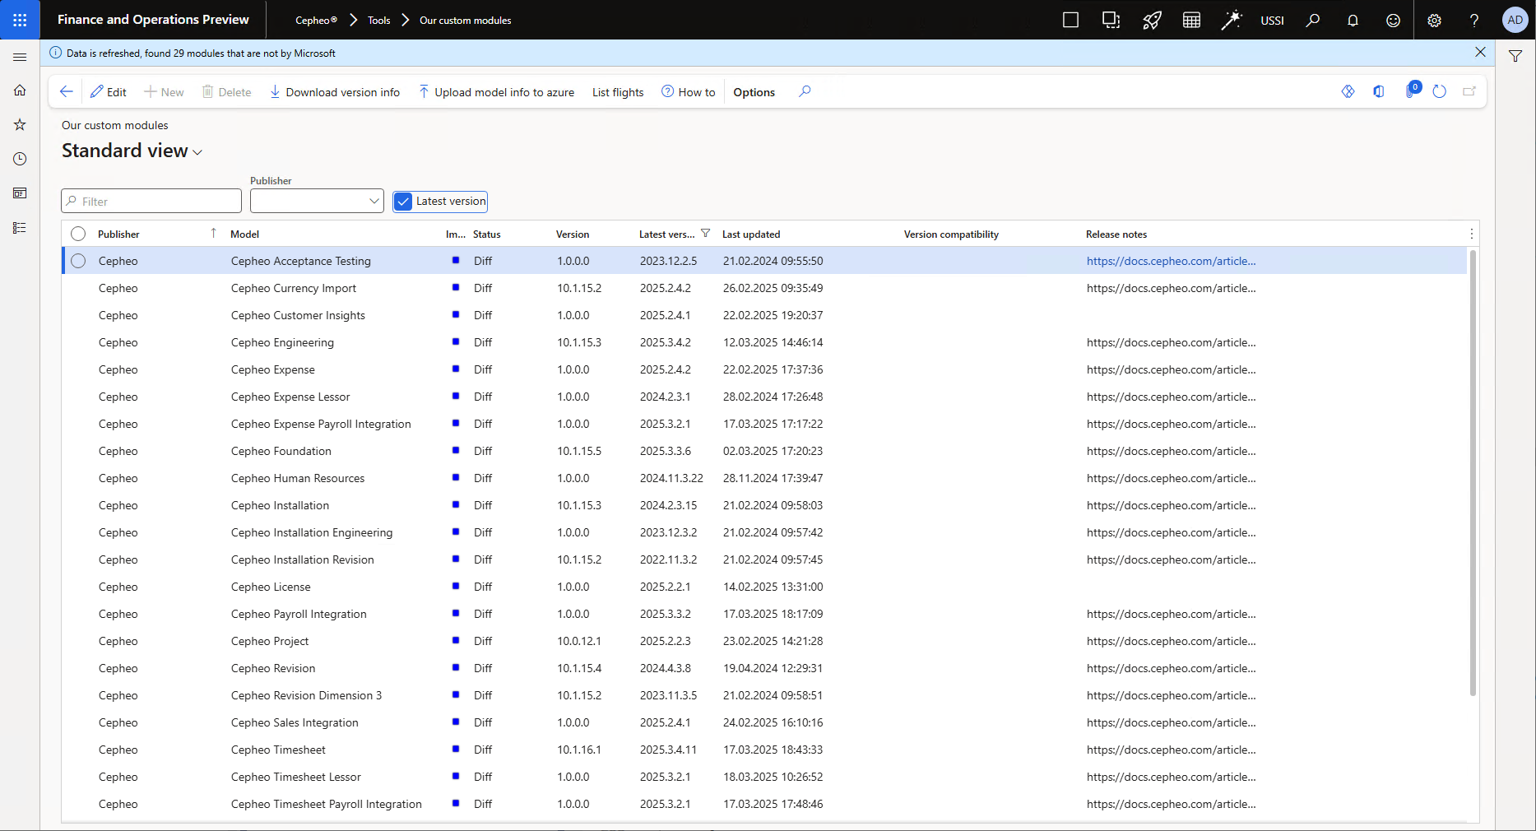The height and width of the screenshot is (831, 1536).
Task: Toggle the Latest version checkbox
Action: pyautogui.click(x=403, y=202)
